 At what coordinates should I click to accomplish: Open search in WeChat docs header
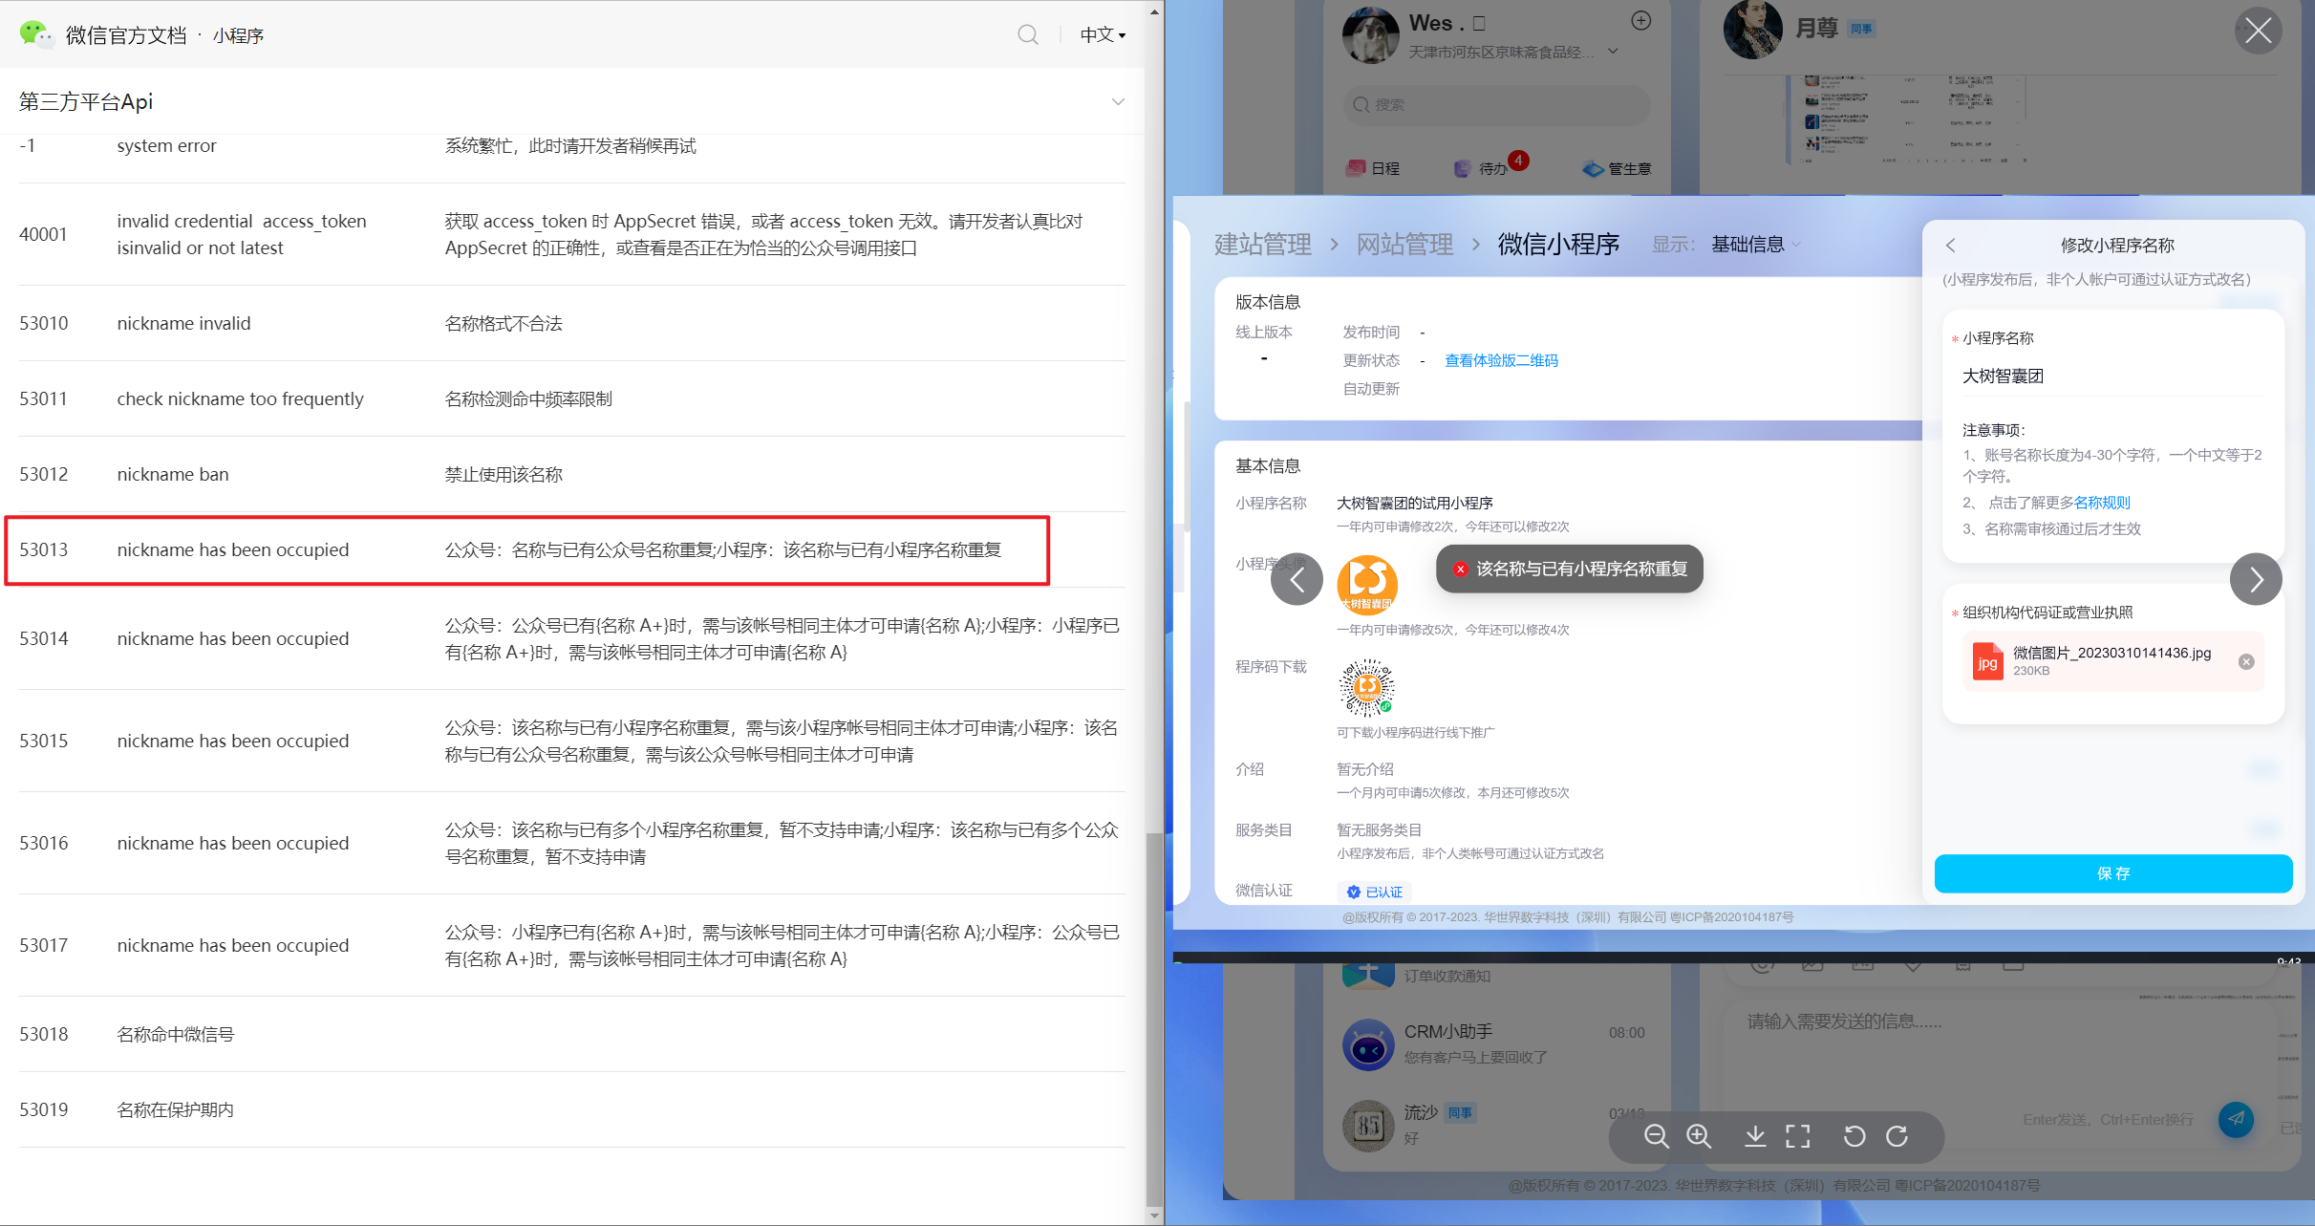click(1028, 35)
